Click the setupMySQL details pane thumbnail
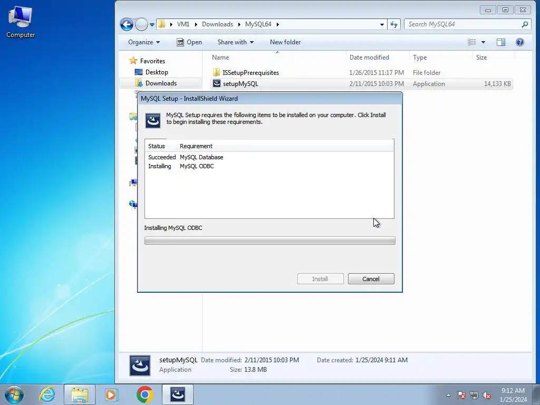 (x=140, y=365)
